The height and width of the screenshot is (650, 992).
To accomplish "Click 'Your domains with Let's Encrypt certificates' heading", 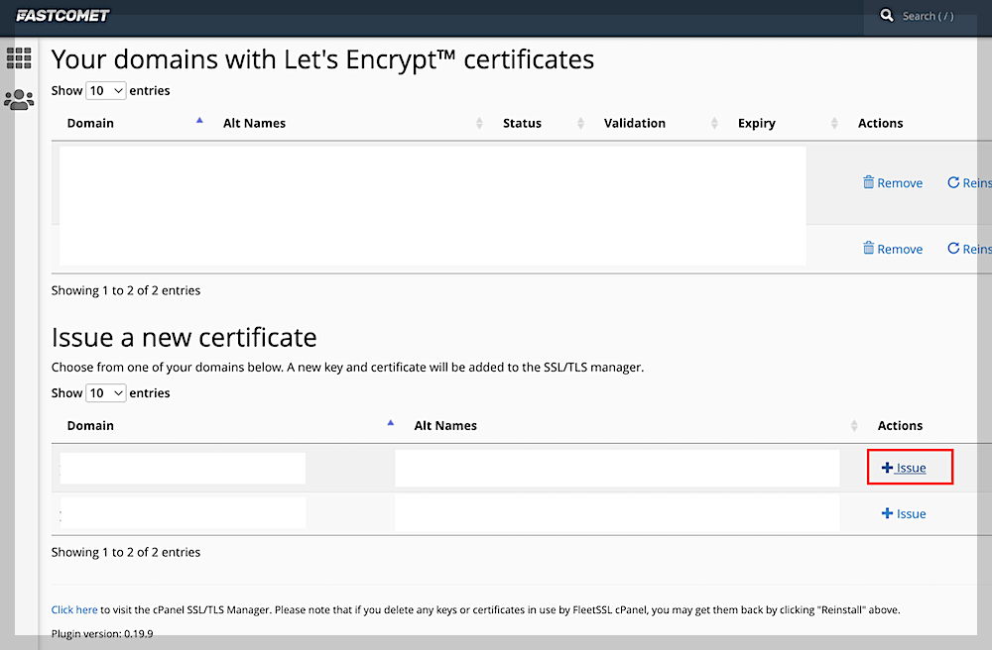I will [322, 59].
